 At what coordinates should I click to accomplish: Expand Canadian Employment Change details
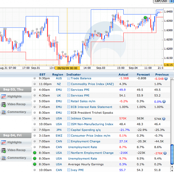69,141
